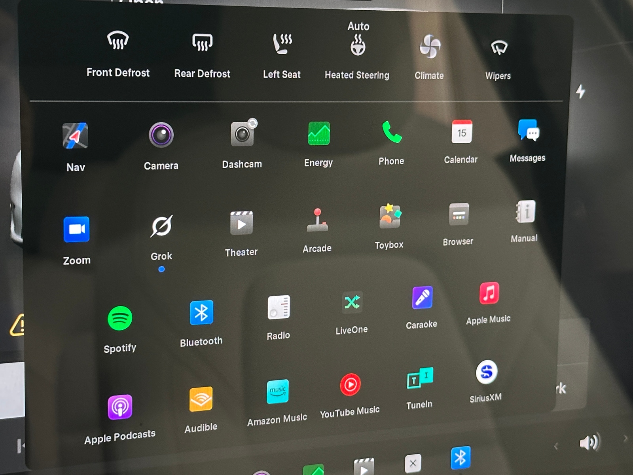
Task: Tap the yellow warning triangle icon
Action: (x=17, y=325)
